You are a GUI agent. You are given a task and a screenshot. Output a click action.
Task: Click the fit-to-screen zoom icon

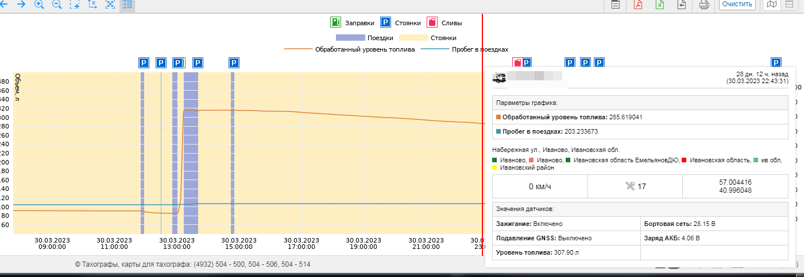(x=110, y=5)
